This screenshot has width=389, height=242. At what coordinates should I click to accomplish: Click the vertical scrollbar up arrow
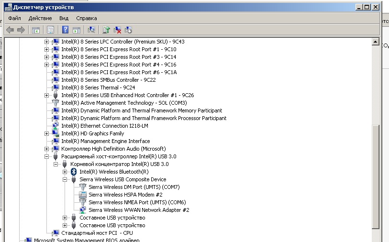pos(376,42)
